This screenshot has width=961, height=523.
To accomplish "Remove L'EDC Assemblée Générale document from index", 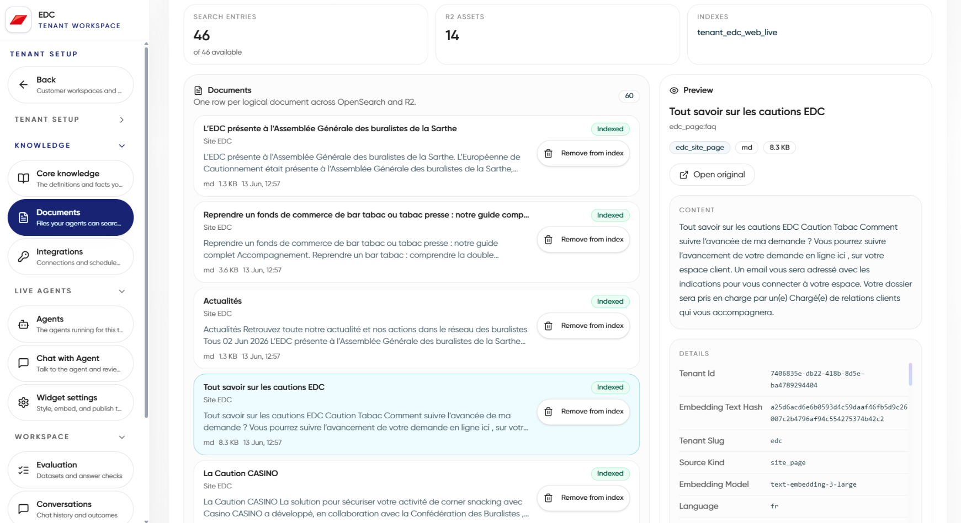I will click(x=583, y=153).
